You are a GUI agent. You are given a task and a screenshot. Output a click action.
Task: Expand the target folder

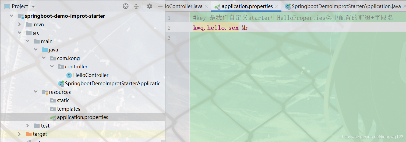coord(19,134)
